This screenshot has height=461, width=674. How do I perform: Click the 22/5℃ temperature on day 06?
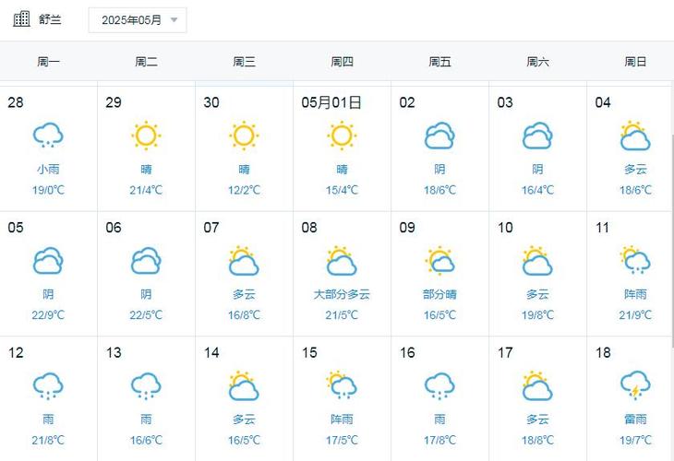pyautogui.click(x=146, y=314)
